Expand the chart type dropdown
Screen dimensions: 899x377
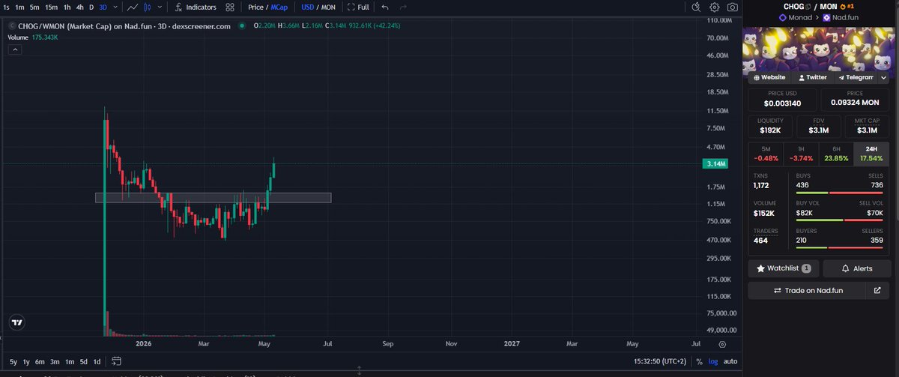click(x=159, y=7)
